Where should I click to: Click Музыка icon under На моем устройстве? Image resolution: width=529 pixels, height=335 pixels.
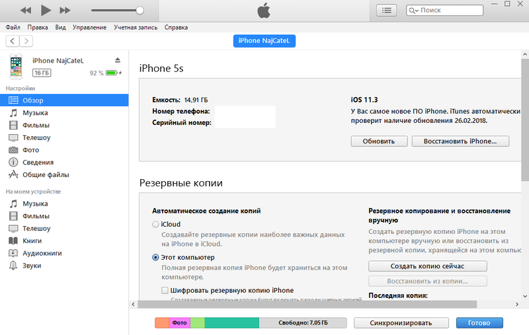[13, 204]
